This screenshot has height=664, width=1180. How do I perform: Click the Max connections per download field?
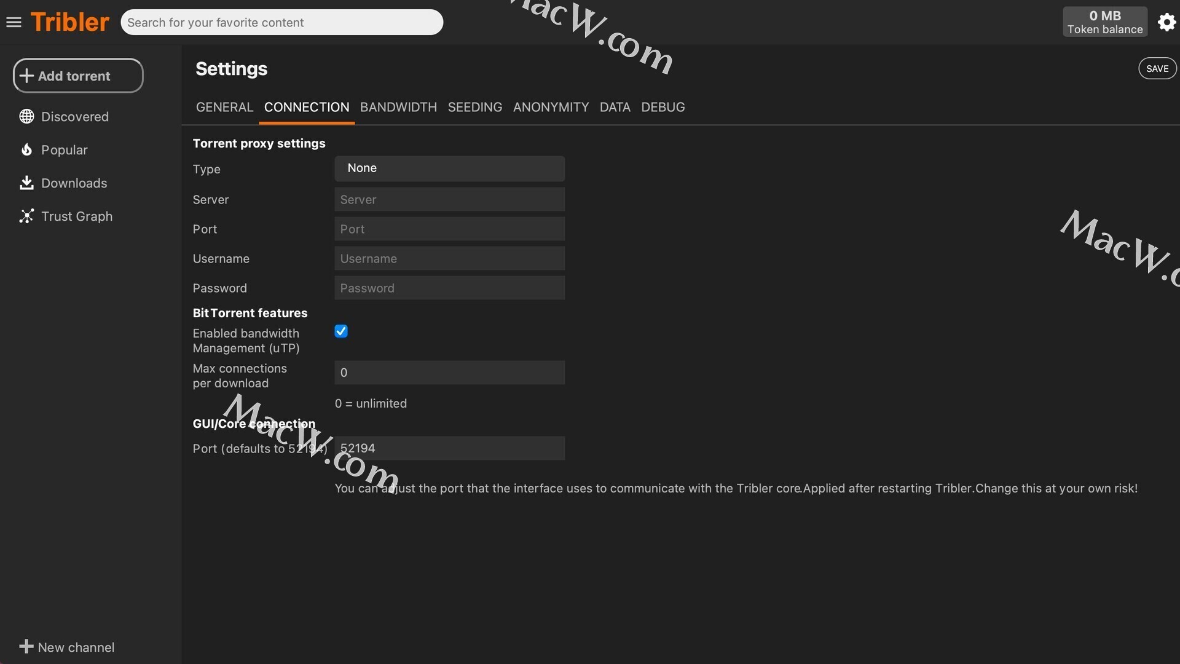(449, 373)
